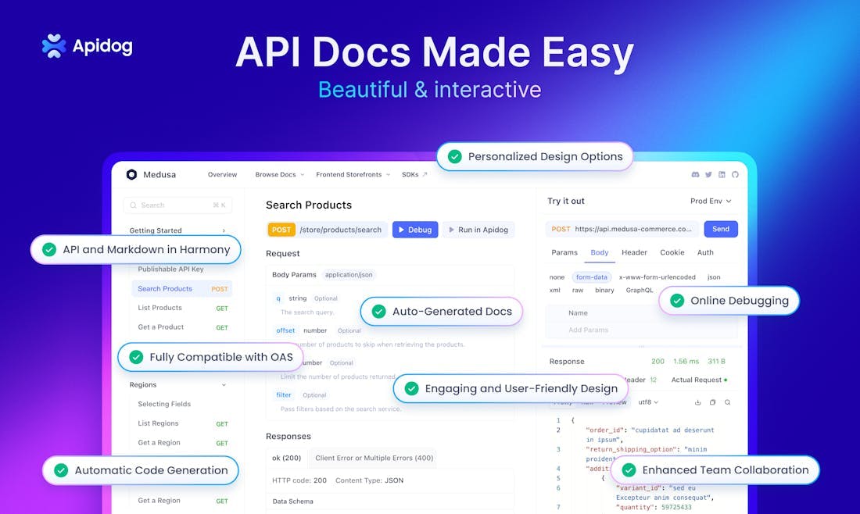Image resolution: width=860 pixels, height=514 pixels.
Task: Click the GitHub icon
Action: [x=734, y=175]
